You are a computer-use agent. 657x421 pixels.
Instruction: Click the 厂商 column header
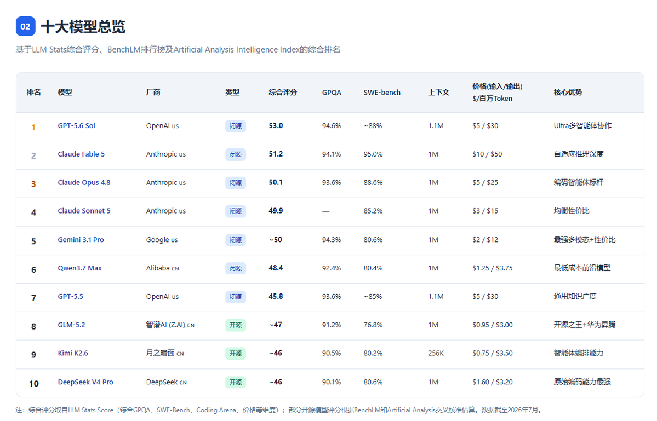pyautogui.click(x=153, y=92)
